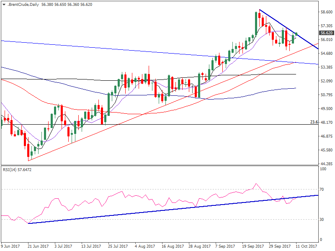Click the RSI scale value 100

(323, 169)
